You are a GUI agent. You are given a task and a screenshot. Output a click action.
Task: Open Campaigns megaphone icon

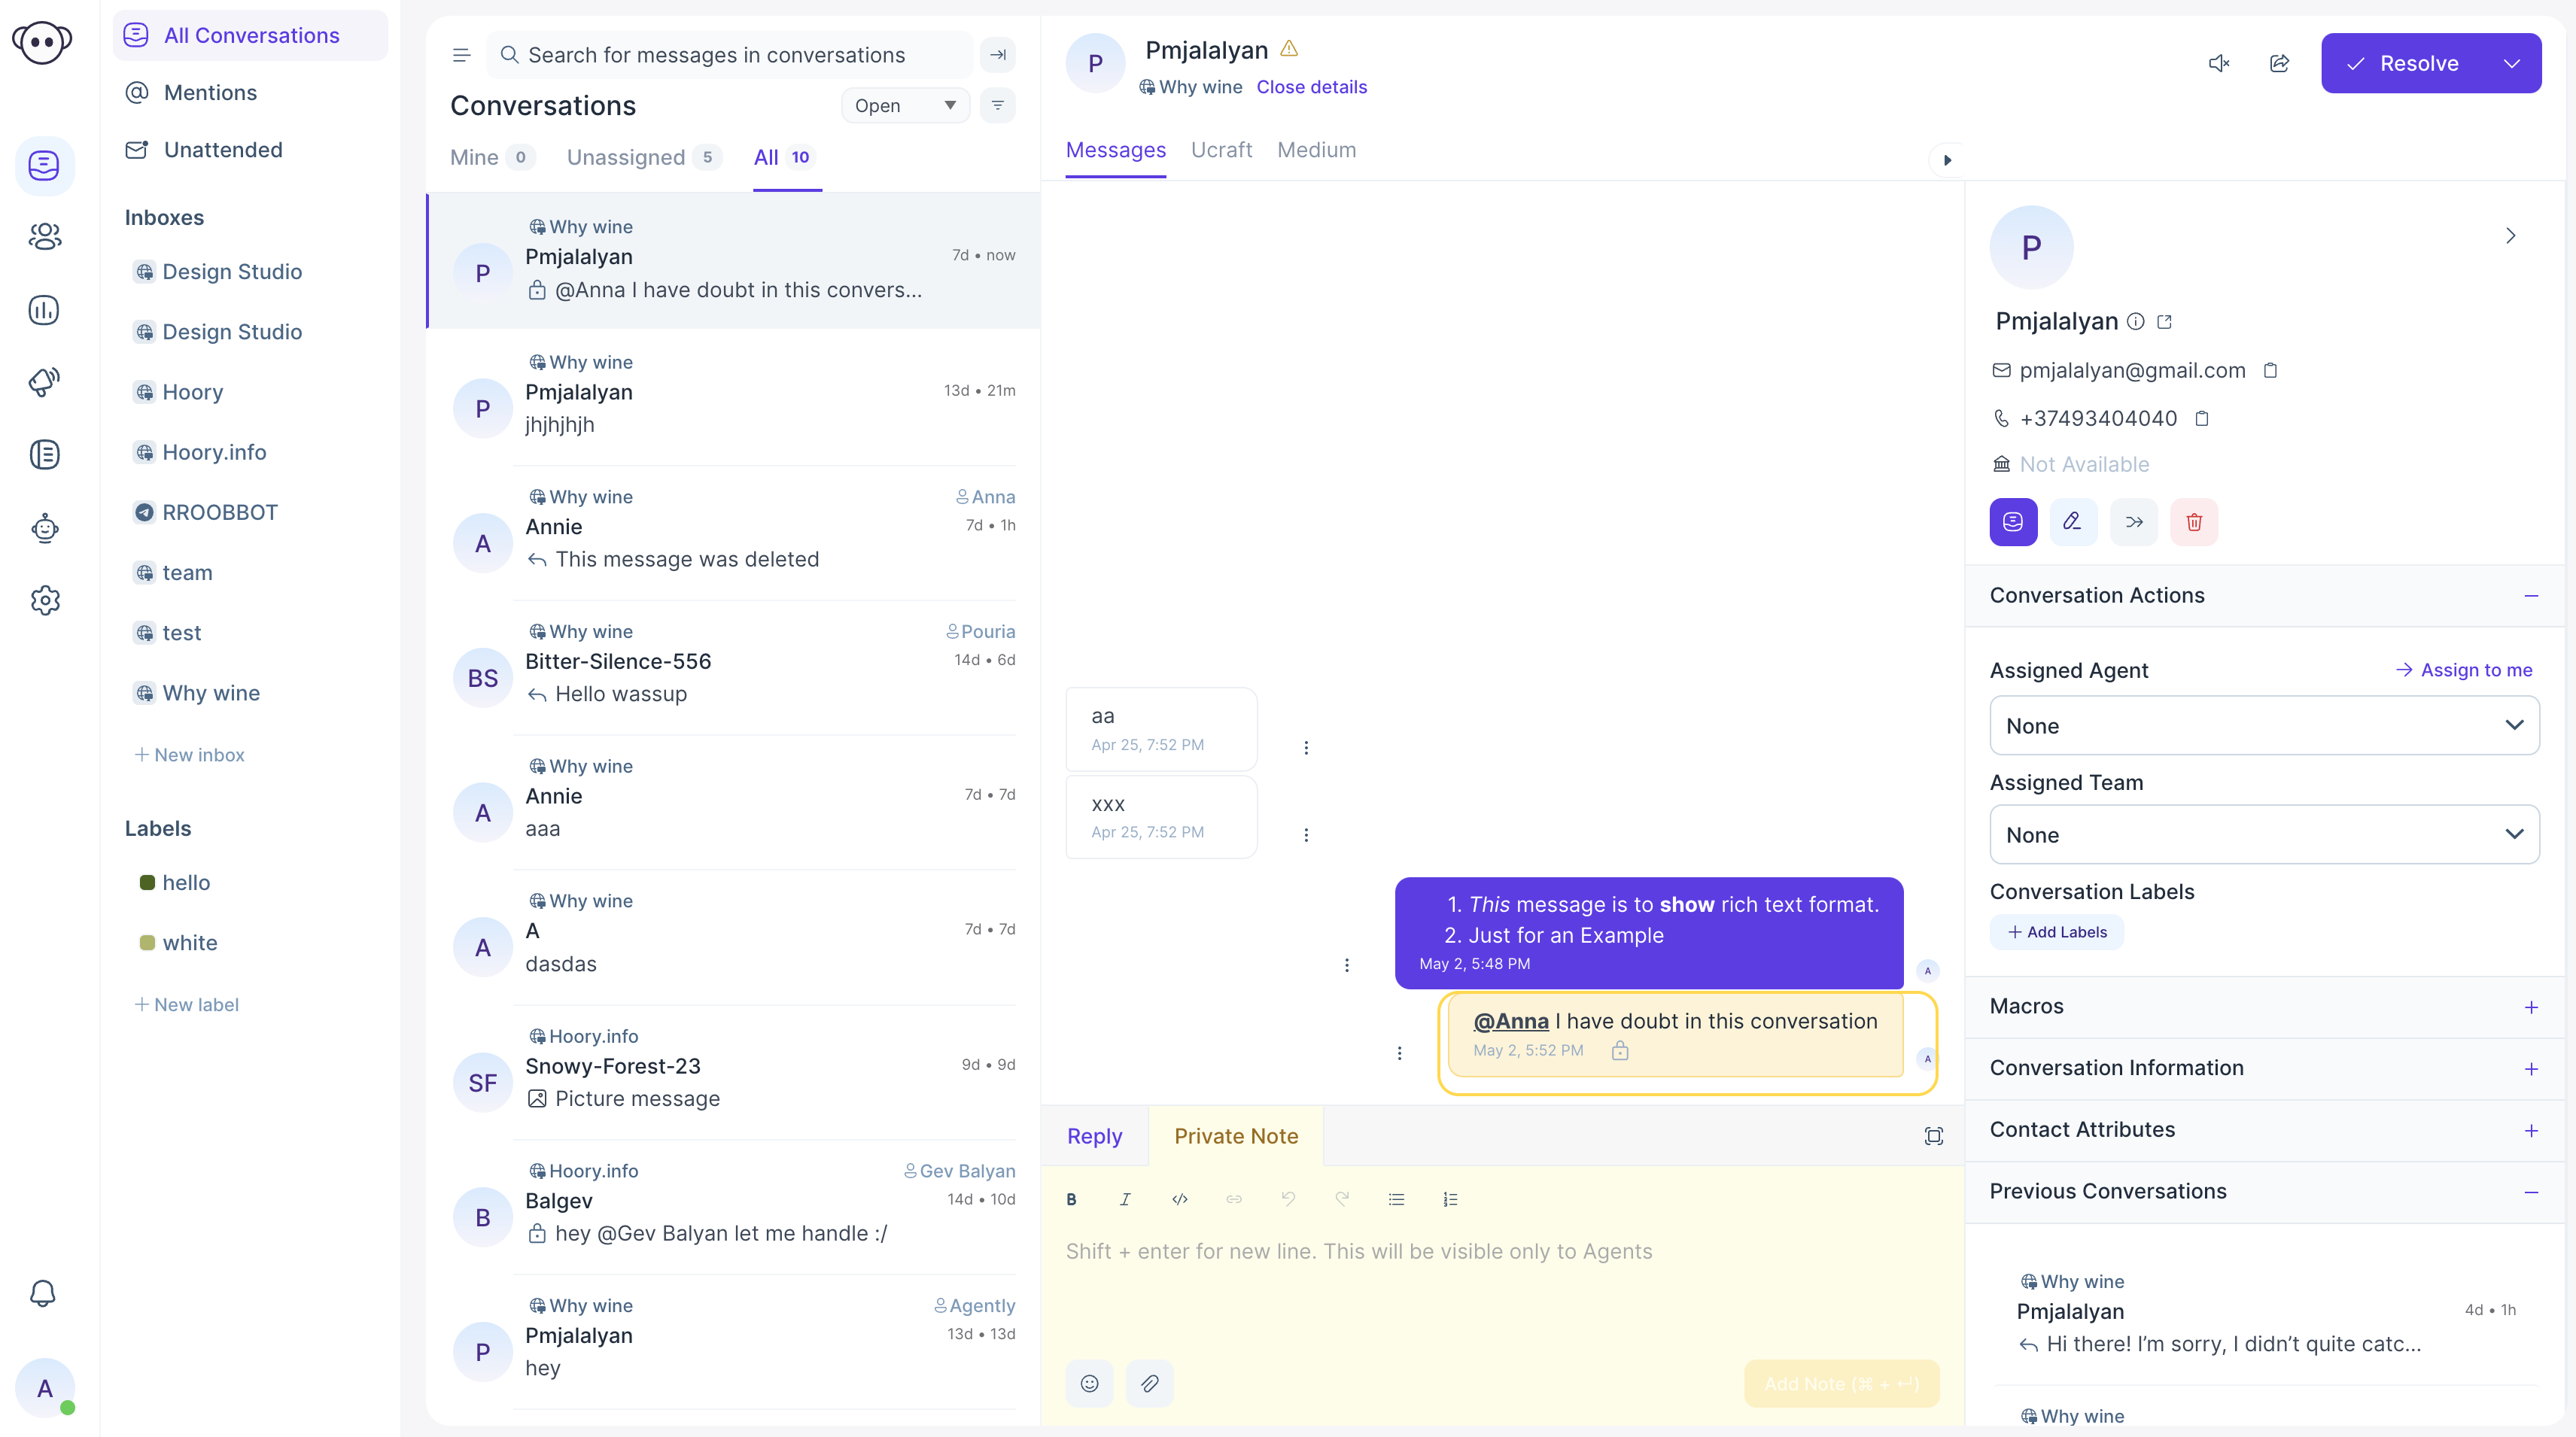coord(44,382)
